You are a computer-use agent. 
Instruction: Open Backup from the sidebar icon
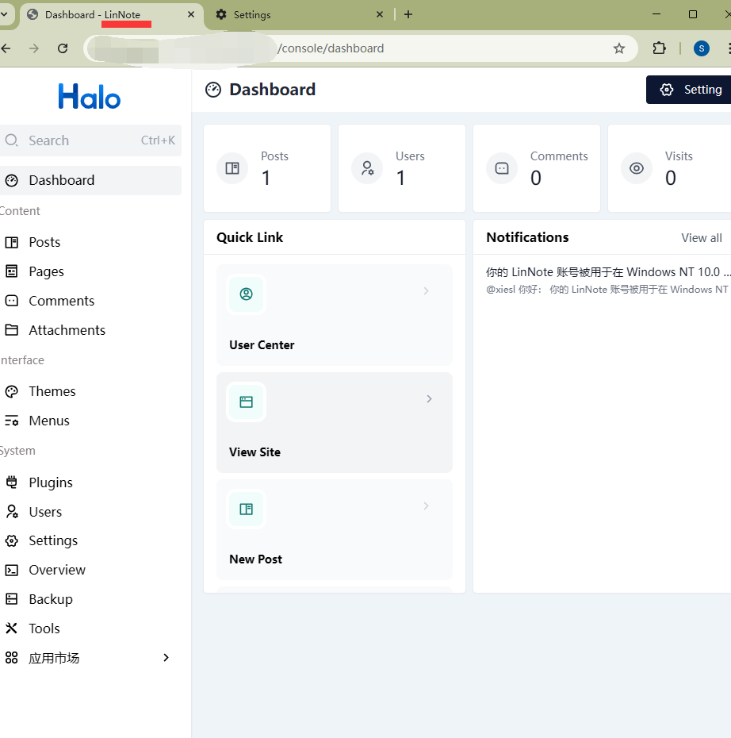coord(12,599)
